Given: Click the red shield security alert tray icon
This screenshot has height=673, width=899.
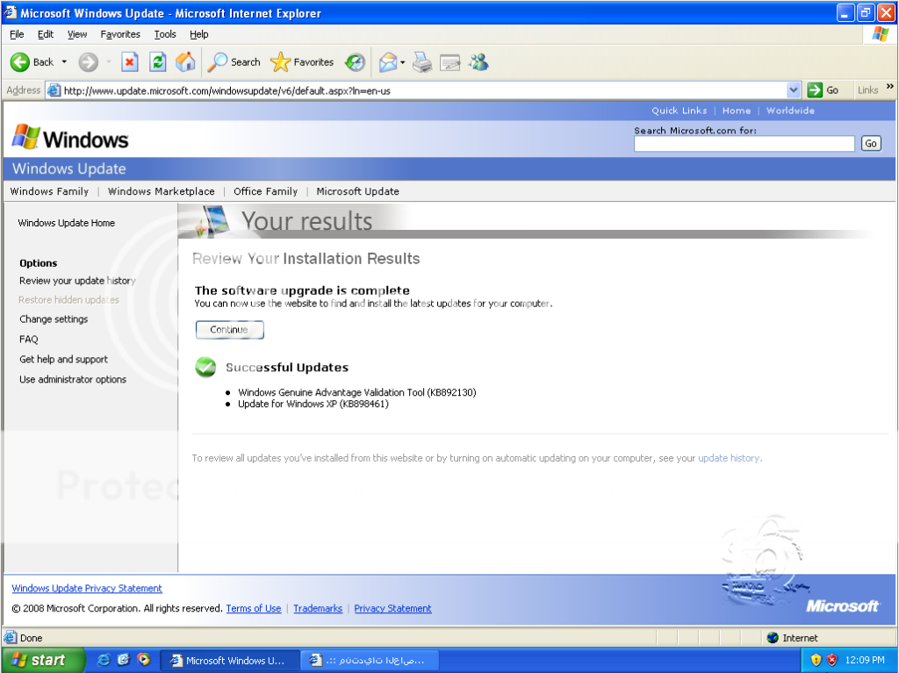Looking at the screenshot, I should (832, 660).
